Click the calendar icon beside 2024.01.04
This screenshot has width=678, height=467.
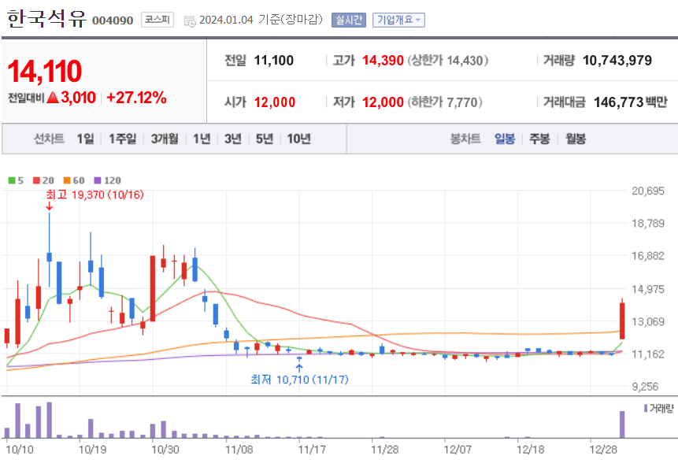pyautogui.click(x=190, y=20)
